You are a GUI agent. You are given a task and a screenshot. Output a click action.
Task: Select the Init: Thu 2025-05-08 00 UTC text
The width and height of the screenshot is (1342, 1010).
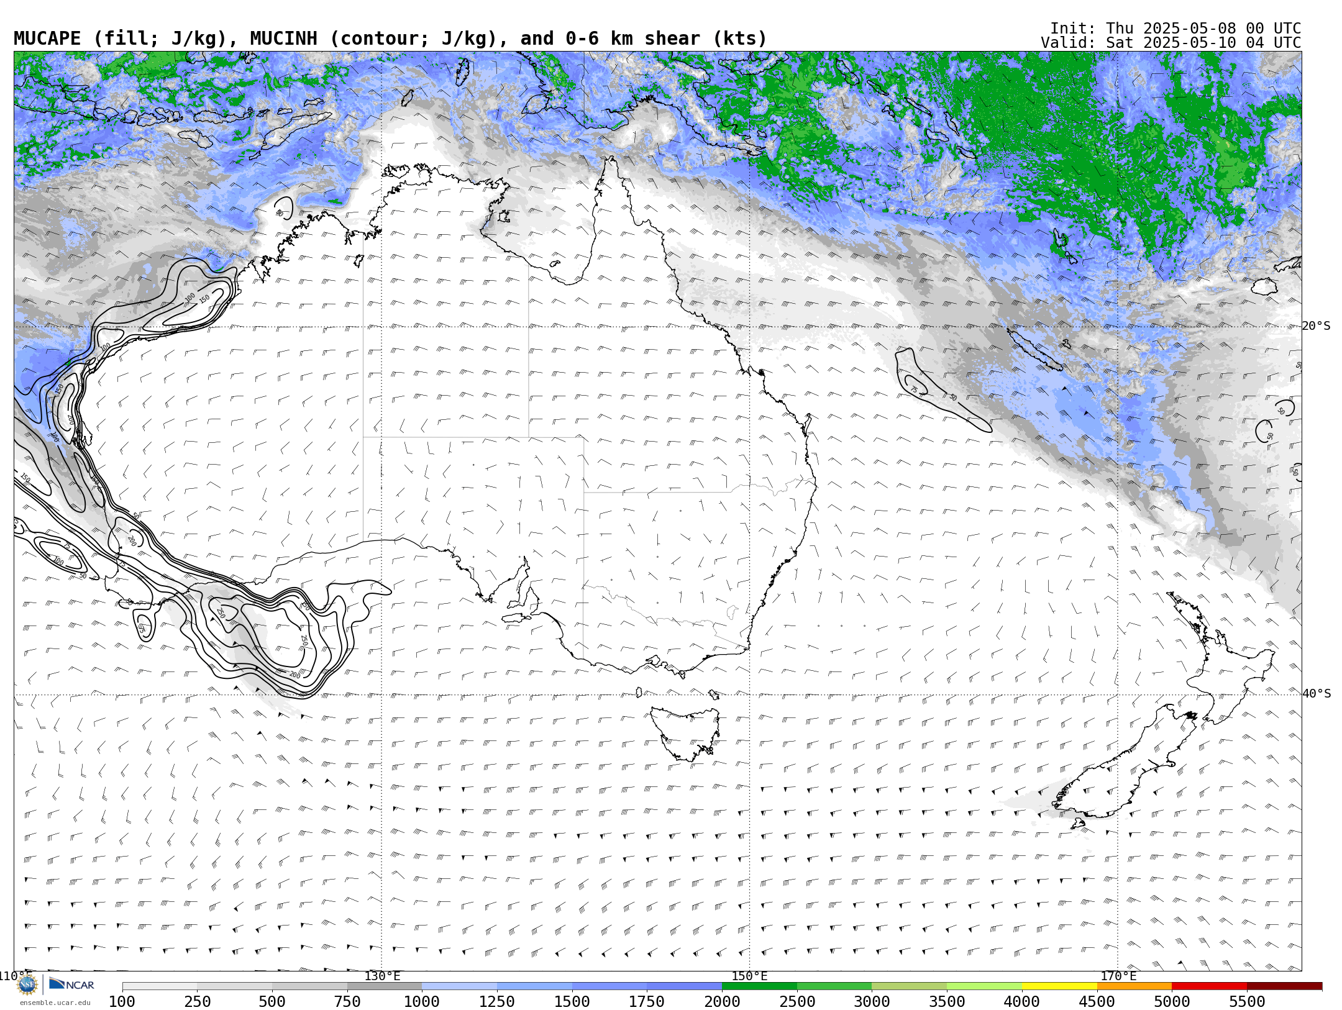click(1175, 29)
